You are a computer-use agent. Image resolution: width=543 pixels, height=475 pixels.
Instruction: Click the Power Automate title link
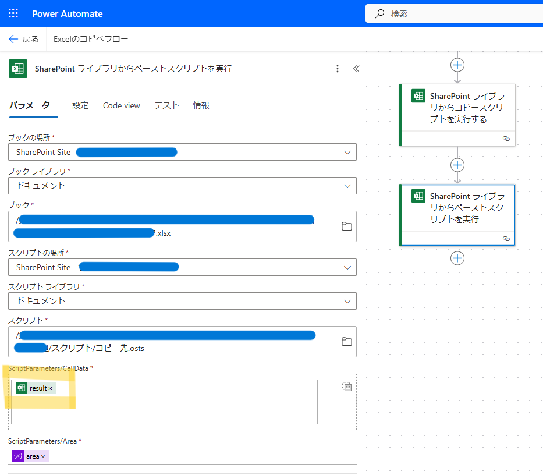click(x=67, y=14)
